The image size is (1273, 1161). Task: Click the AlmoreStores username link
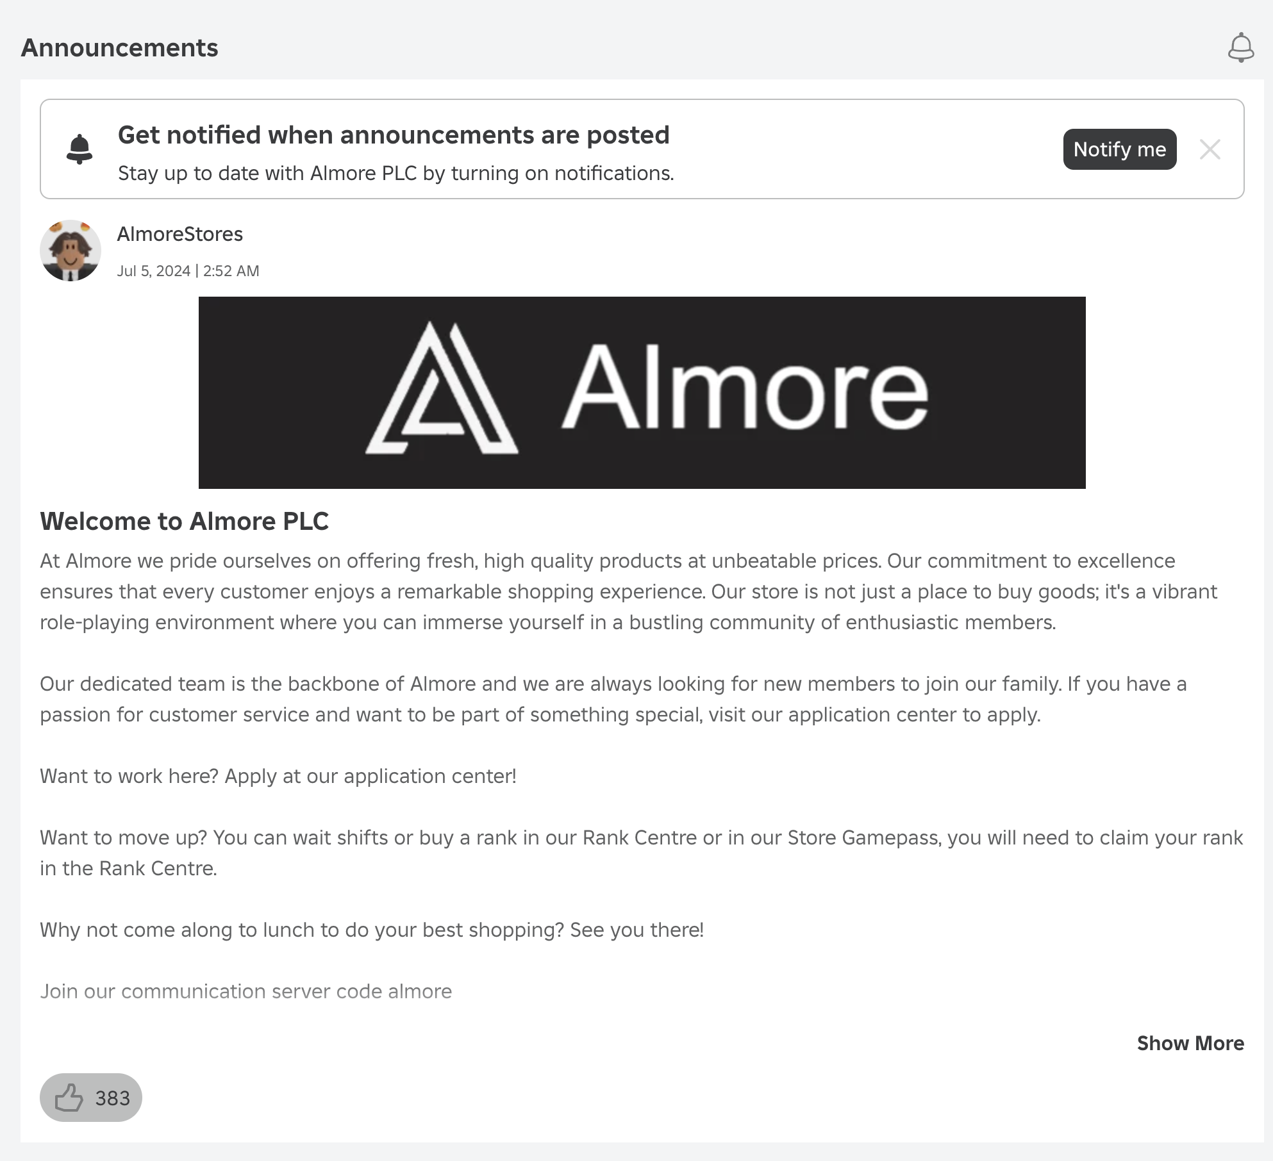(x=179, y=234)
